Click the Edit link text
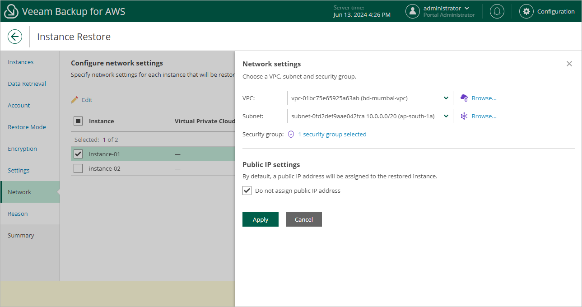The image size is (582, 307). pyautogui.click(x=87, y=100)
